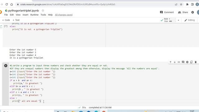Image resolution: width=199 pixels, height=112 pixels.
Task: Click 'print("it is not a pythogorian Tripllet")' line
Action: coord(37,29)
